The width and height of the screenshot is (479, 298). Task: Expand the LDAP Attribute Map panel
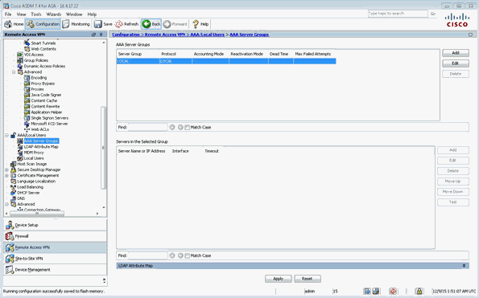pos(464,266)
